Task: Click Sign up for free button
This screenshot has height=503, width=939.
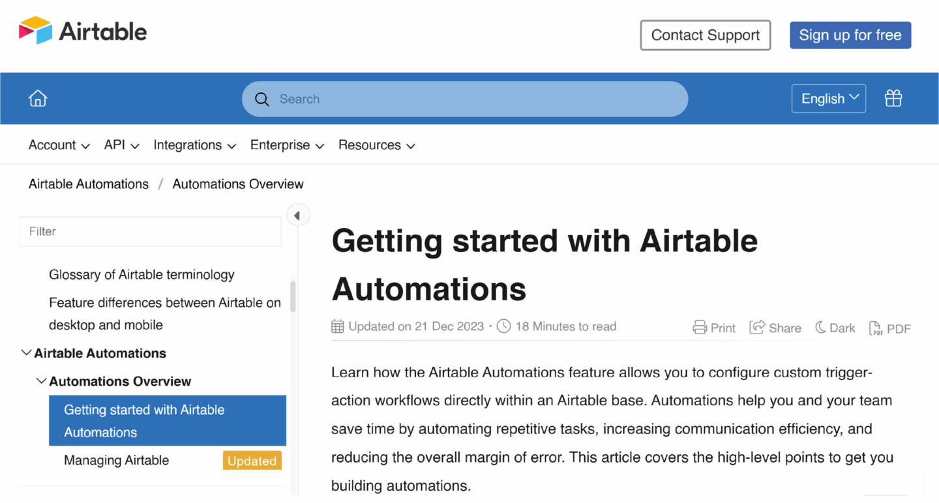Action: pyautogui.click(x=850, y=35)
